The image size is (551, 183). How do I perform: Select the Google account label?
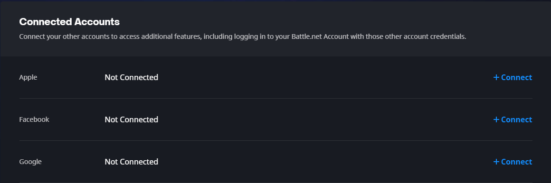pyautogui.click(x=30, y=162)
